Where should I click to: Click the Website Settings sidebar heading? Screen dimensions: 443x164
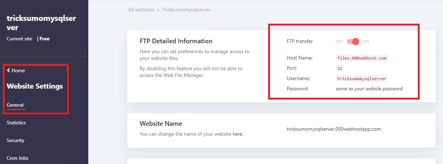pyautogui.click(x=35, y=86)
